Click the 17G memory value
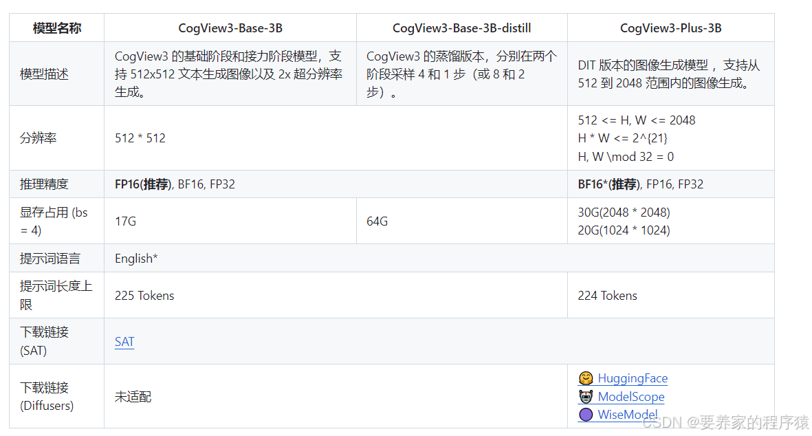The width and height of the screenshot is (812, 436). tap(125, 221)
